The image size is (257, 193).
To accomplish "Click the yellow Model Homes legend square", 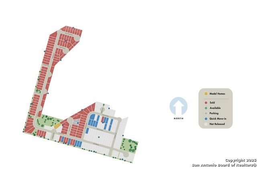I will point(206,94).
